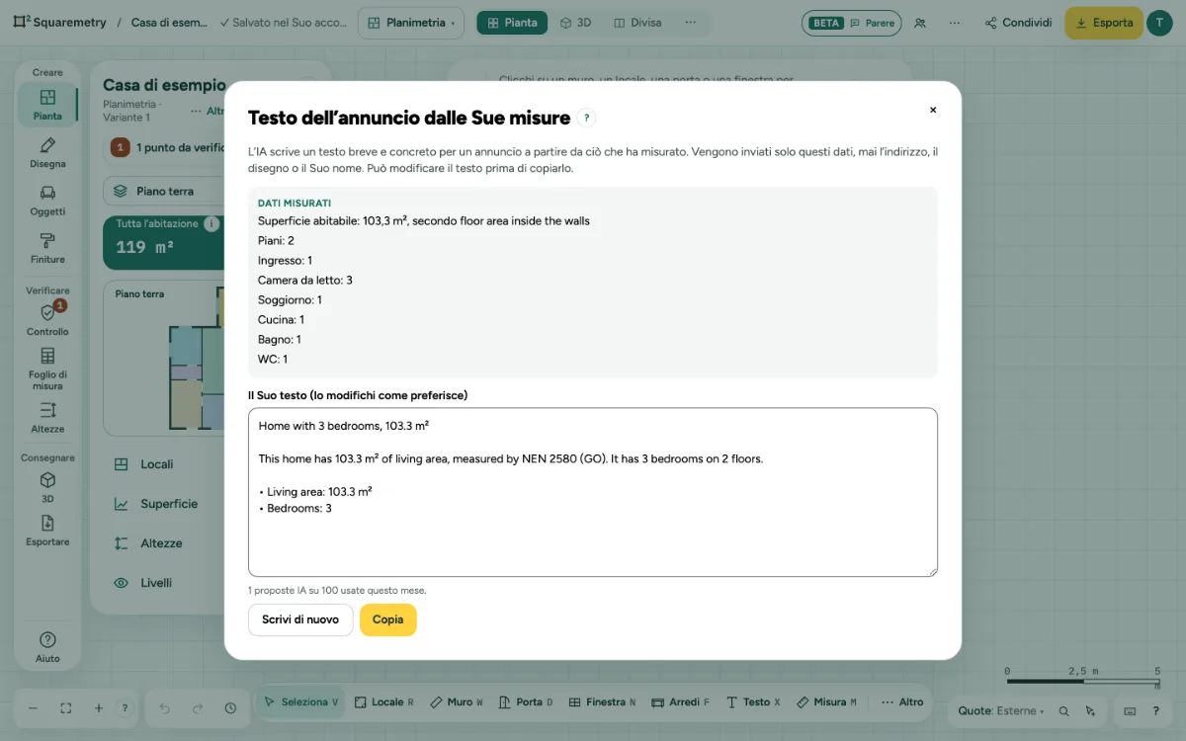Zoom out with the minus button
1186x741 pixels.
[x=33, y=708]
